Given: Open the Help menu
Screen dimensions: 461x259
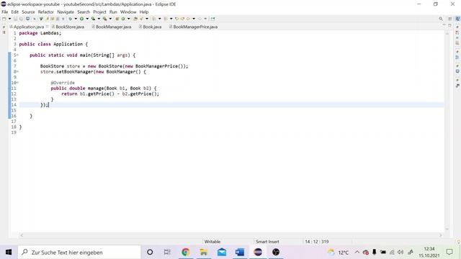Looking at the screenshot, I should [x=144, y=12].
